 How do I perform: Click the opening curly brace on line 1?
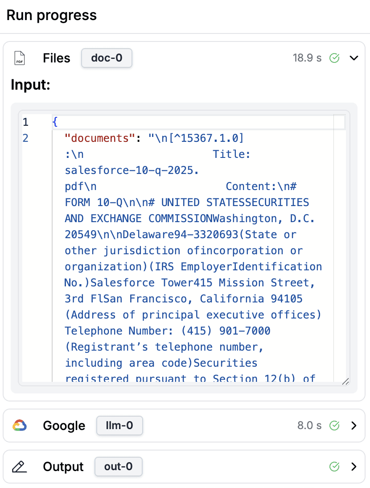pos(55,122)
